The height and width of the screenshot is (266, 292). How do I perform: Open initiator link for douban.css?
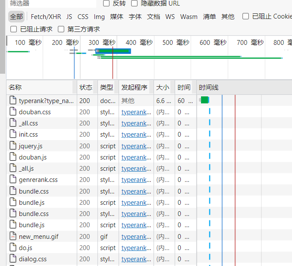136,112
